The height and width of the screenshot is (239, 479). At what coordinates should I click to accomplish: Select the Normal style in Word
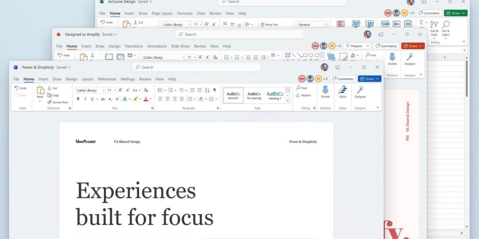233,95
